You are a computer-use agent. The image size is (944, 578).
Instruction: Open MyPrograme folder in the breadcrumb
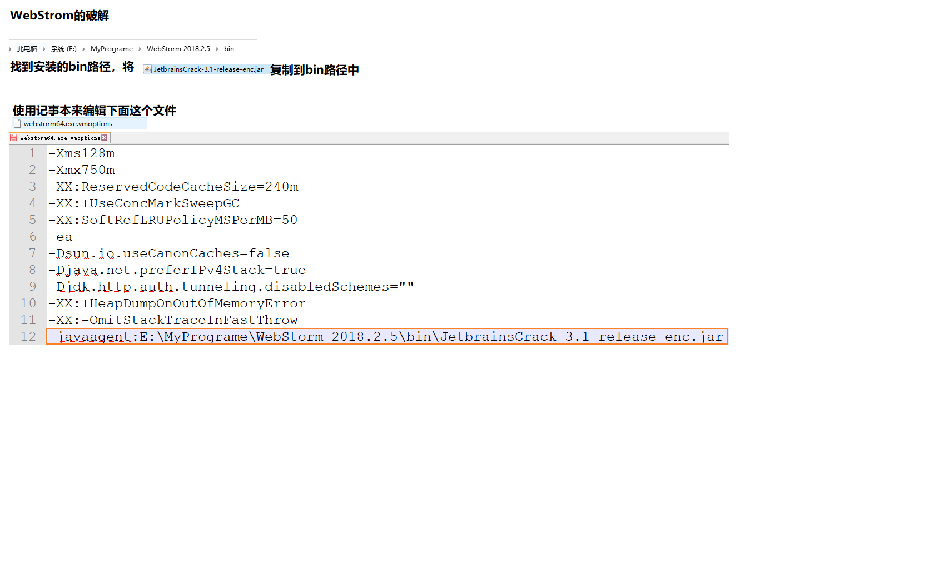112,49
